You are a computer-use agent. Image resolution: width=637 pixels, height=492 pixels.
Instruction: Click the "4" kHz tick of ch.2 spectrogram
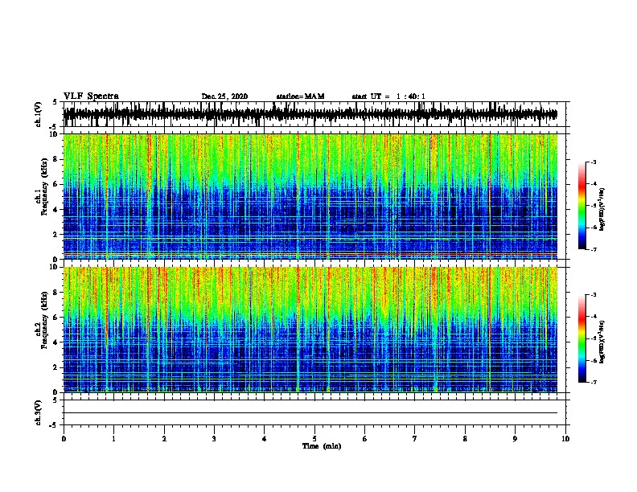(55, 342)
